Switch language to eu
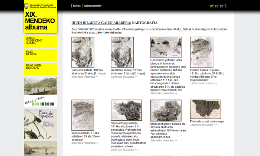Screen dimensions: 260x156 (211, 6)
